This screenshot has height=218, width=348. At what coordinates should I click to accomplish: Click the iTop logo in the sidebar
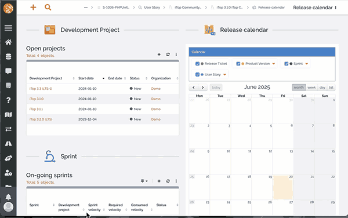pyautogui.click(x=8, y=9)
